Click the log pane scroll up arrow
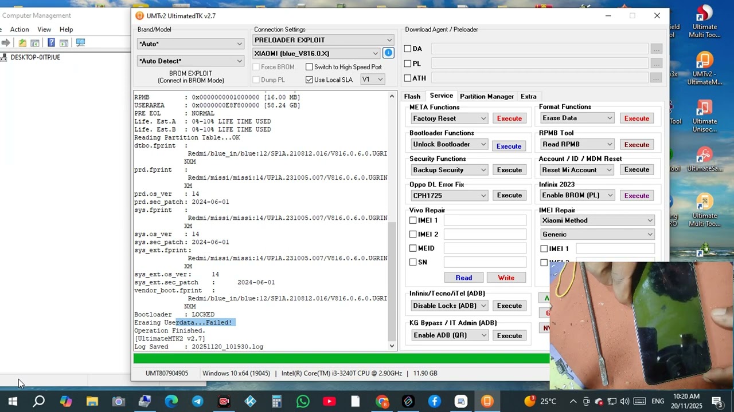Screen dimensions: 734x412 pos(392,96)
